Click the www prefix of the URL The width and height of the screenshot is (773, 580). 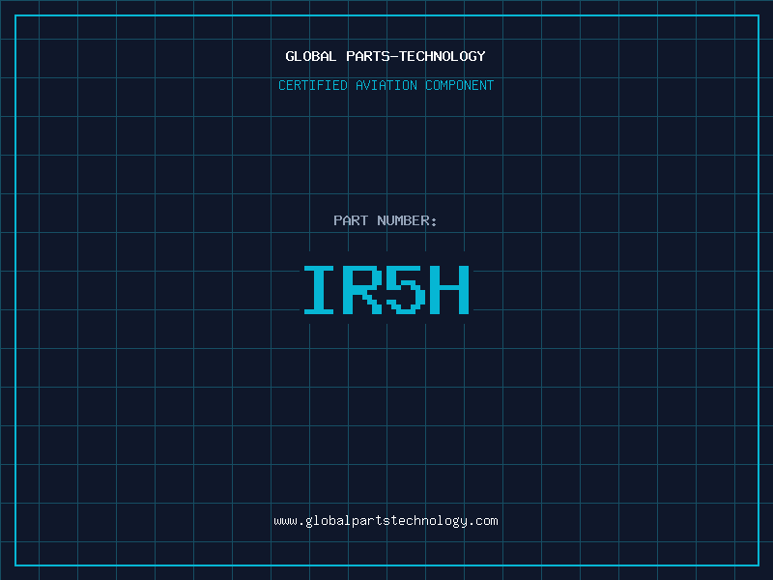(285, 520)
